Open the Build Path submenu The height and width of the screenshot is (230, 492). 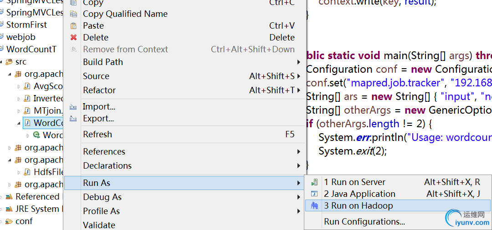(x=103, y=62)
